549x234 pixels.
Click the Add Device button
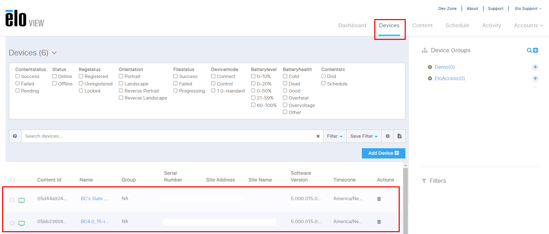pos(383,153)
